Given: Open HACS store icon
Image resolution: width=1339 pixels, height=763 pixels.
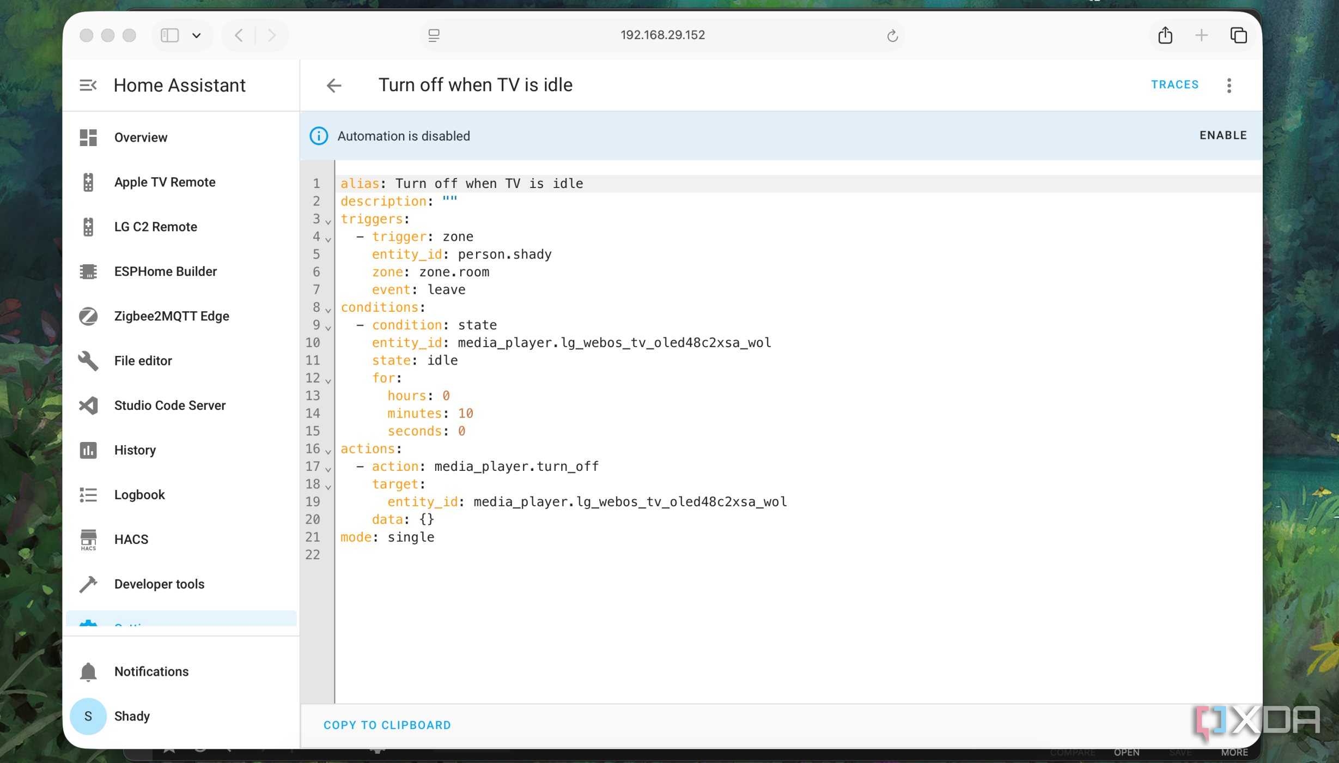Looking at the screenshot, I should coord(88,540).
